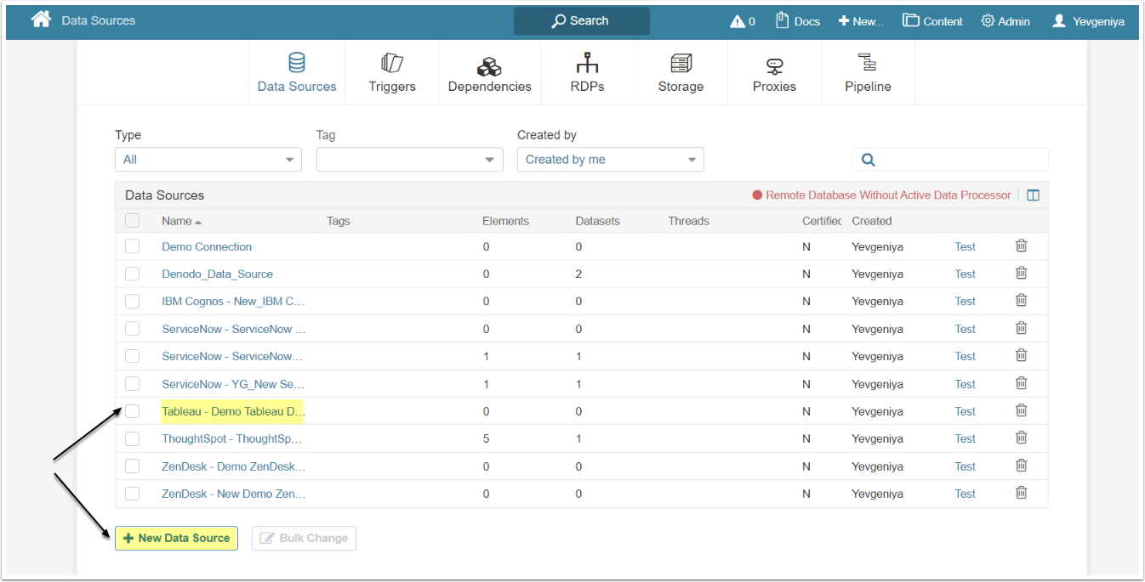Delete Demo Connection using trash icon
This screenshot has height=582, width=1145.
[1021, 246]
